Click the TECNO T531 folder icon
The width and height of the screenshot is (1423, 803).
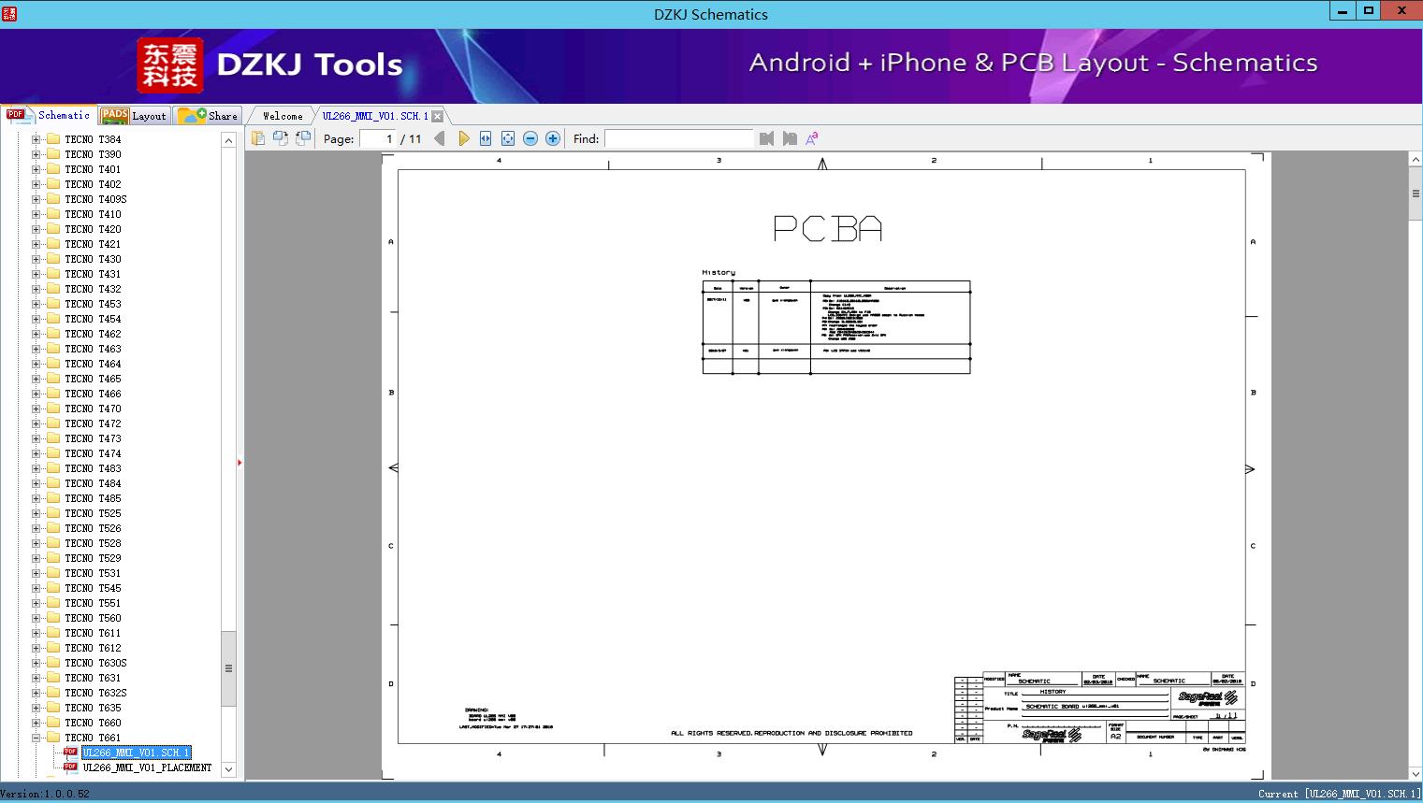(53, 573)
